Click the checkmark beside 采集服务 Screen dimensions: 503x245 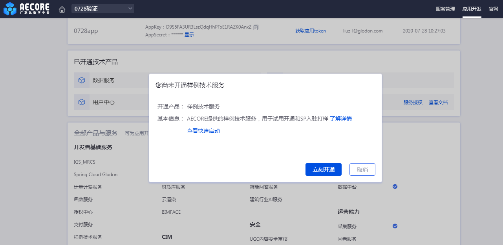[x=395, y=226]
